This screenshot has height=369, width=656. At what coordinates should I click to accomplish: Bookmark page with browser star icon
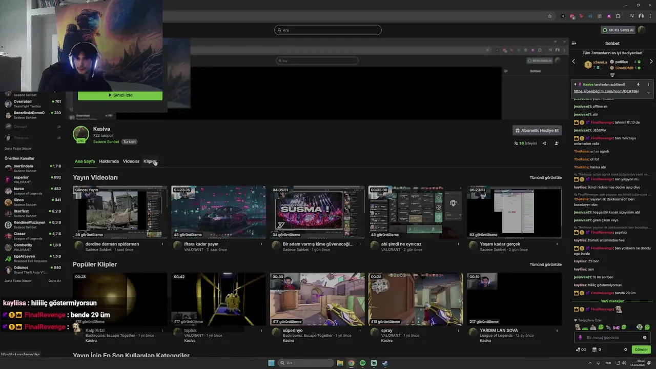[550, 16]
